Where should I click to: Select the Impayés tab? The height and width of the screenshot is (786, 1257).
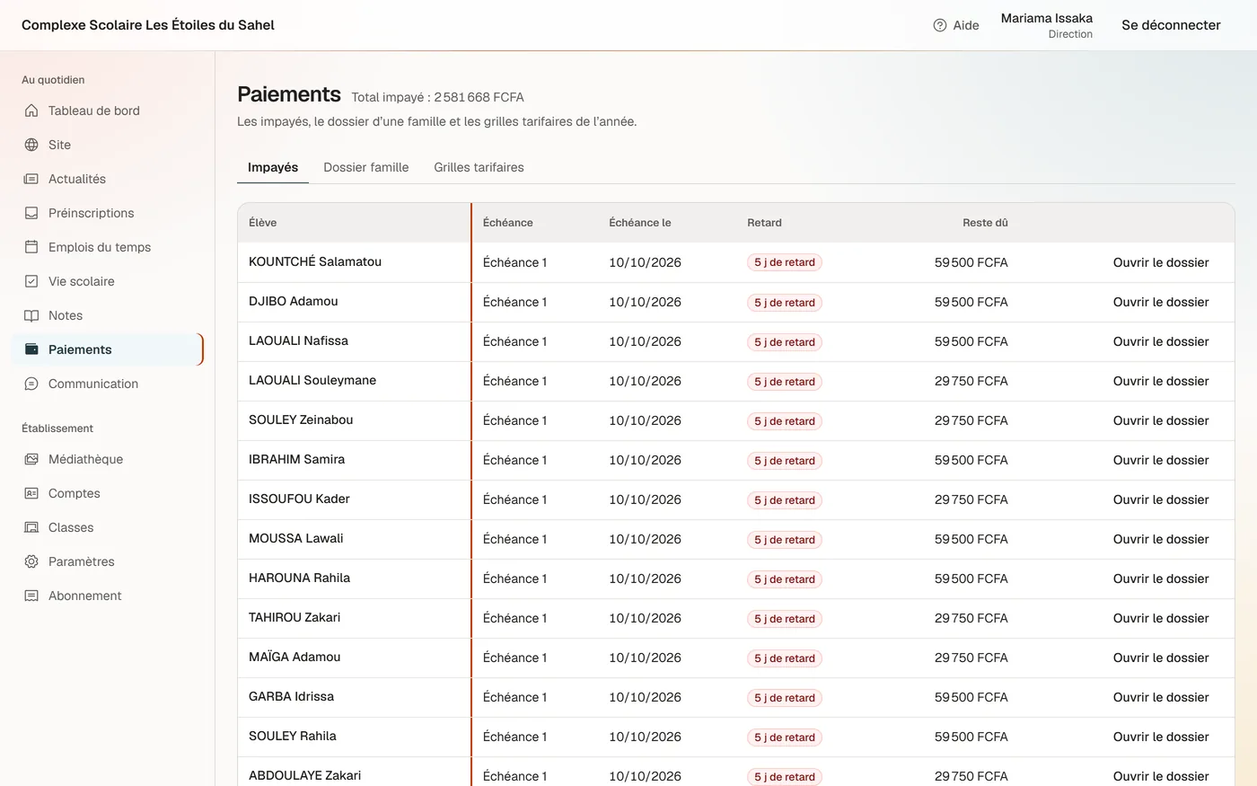273,167
